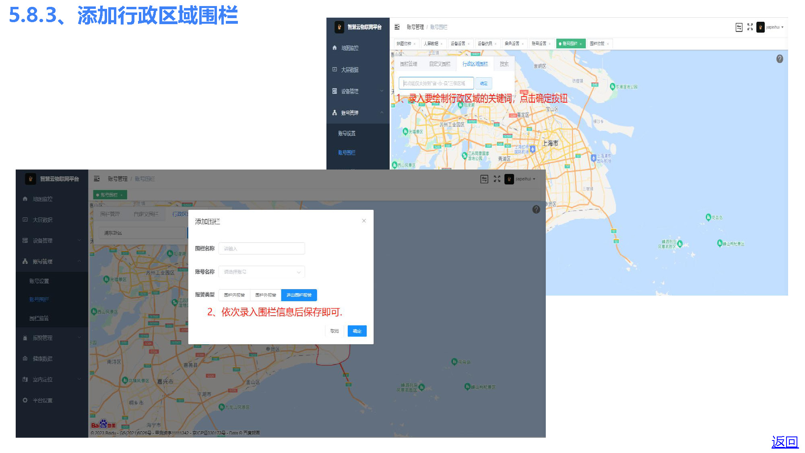Collapse 账号管理 chevron in upper sidebar
Viewport: 805px width, 453px height.
[x=382, y=112]
